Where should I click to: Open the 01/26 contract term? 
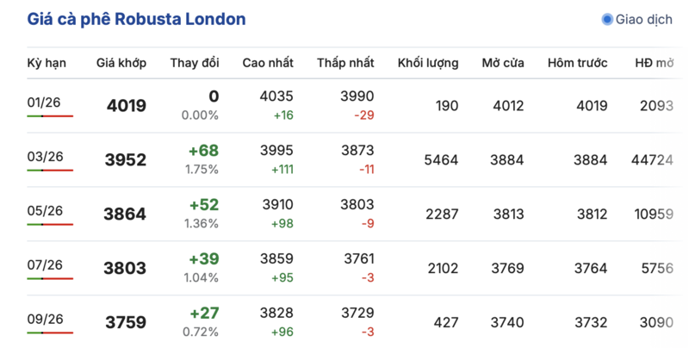pos(45,102)
